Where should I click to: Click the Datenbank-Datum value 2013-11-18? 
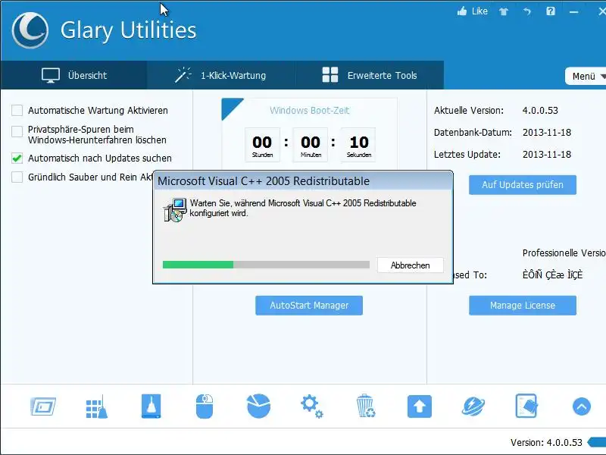pyautogui.click(x=547, y=133)
